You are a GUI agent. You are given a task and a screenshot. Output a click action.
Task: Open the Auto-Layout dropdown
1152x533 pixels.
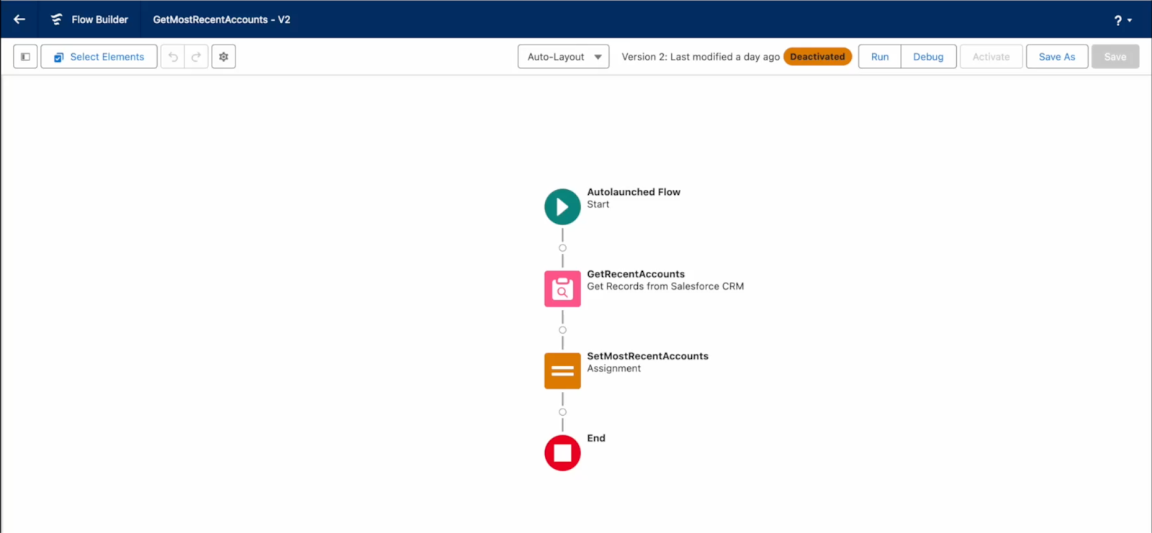click(x=564, y=57)
